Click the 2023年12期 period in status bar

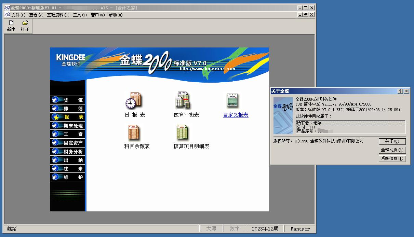265,229
